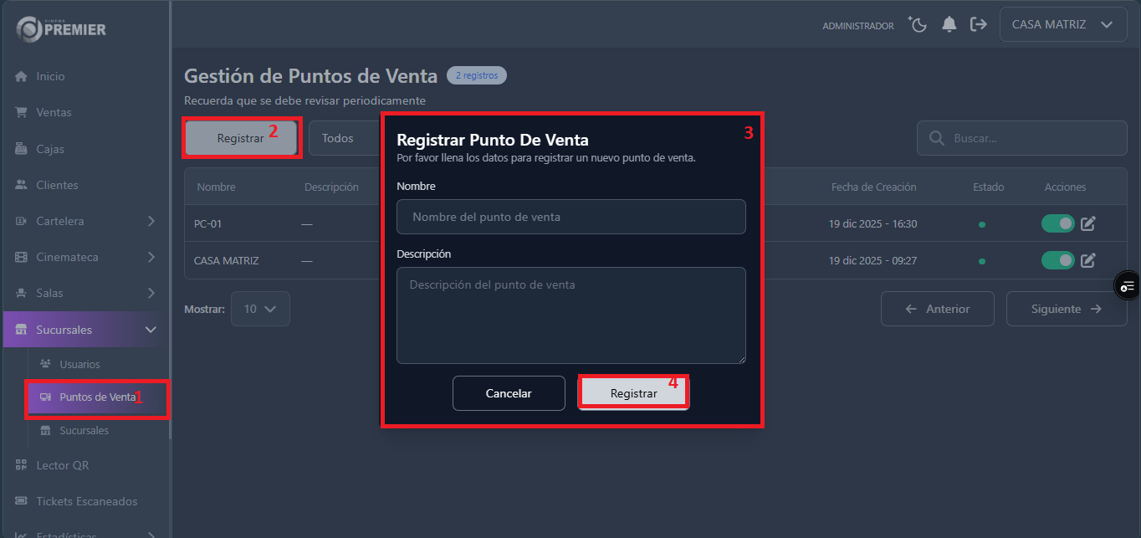Click the search magnifier in the Buscar field
The width and height of the screenshot is (1141, 538).
click(x=936, y=137)
